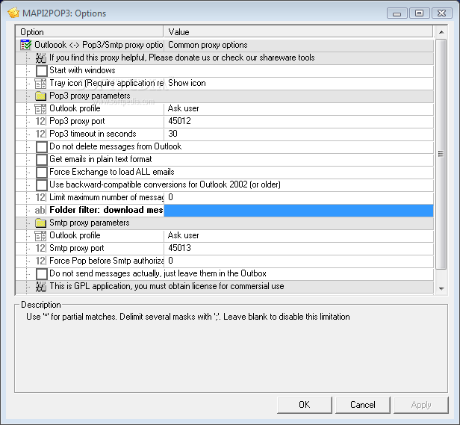Enable Force Exchange to load ALL emails
Screen dimensions: 460x425
pos(41,173)
